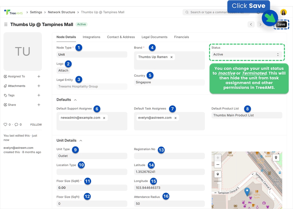Open the Node Type field
Image resolution: width=293 pixels, height=209 pixels.
tap(92, 55)
